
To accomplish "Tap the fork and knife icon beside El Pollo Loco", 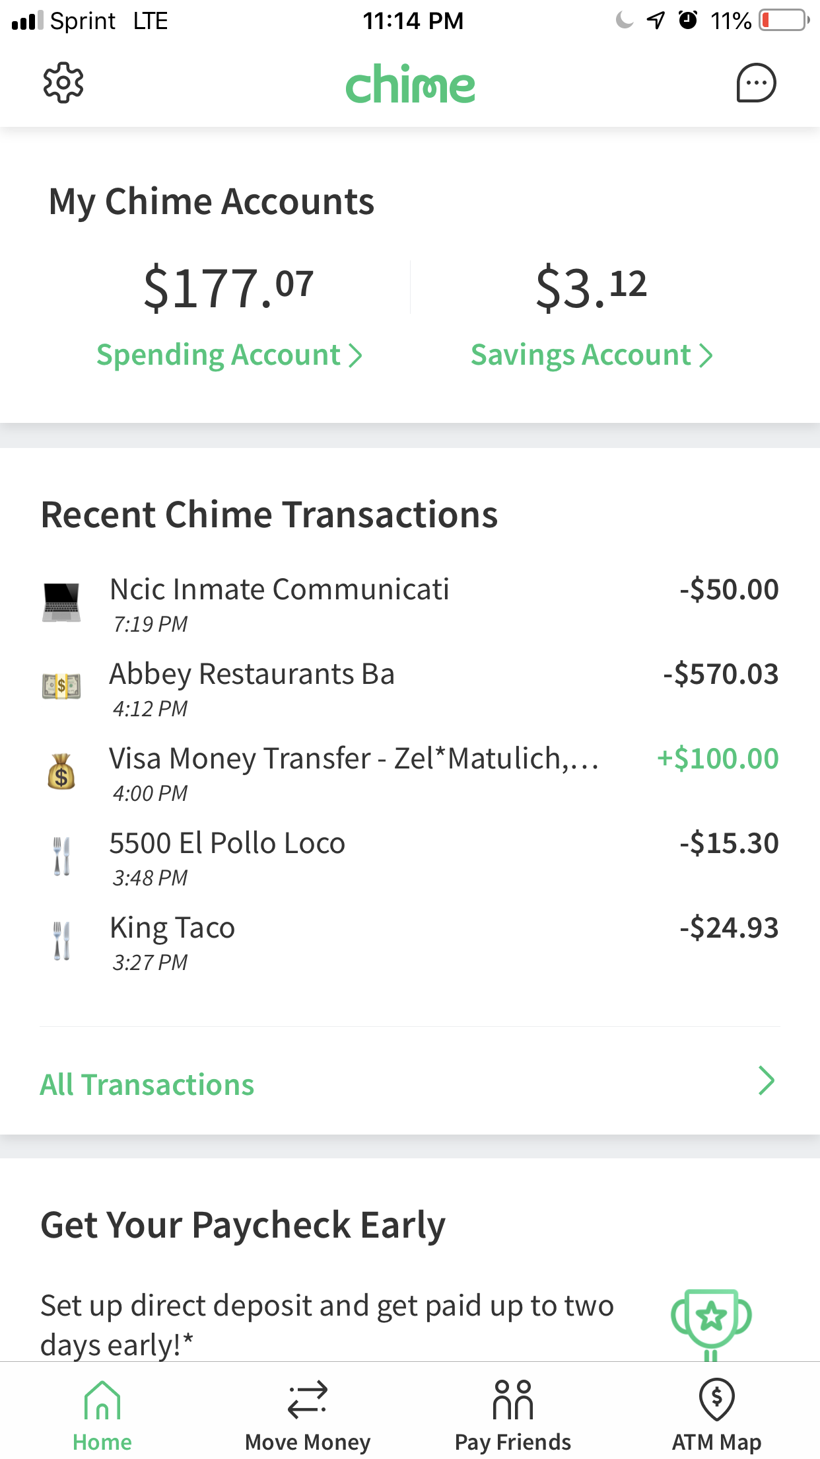I will pos(61,856).
